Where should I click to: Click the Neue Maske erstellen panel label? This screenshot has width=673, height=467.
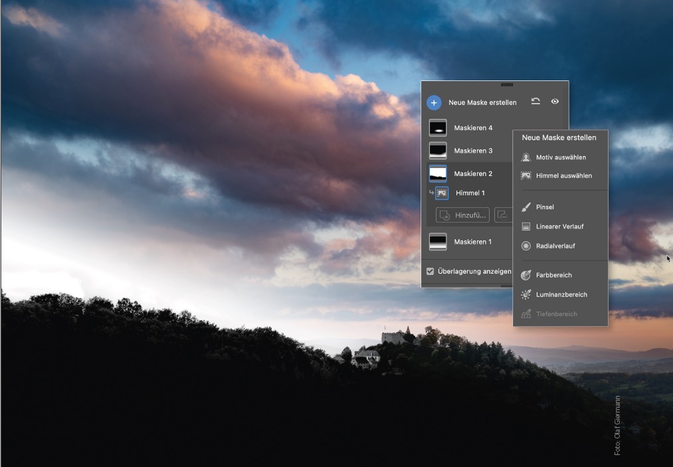(482, 102)
